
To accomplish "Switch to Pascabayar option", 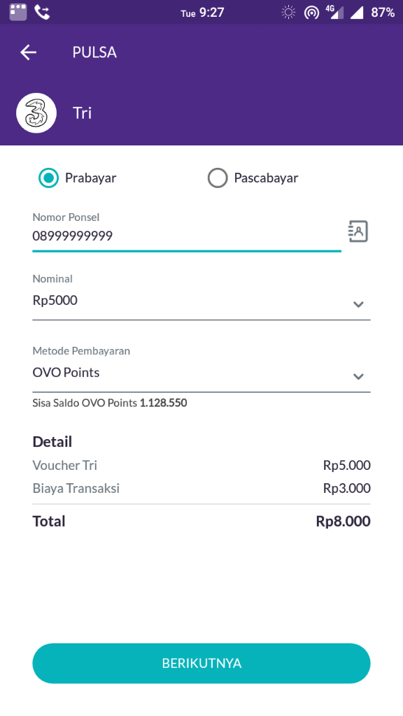I will (218, 178).
